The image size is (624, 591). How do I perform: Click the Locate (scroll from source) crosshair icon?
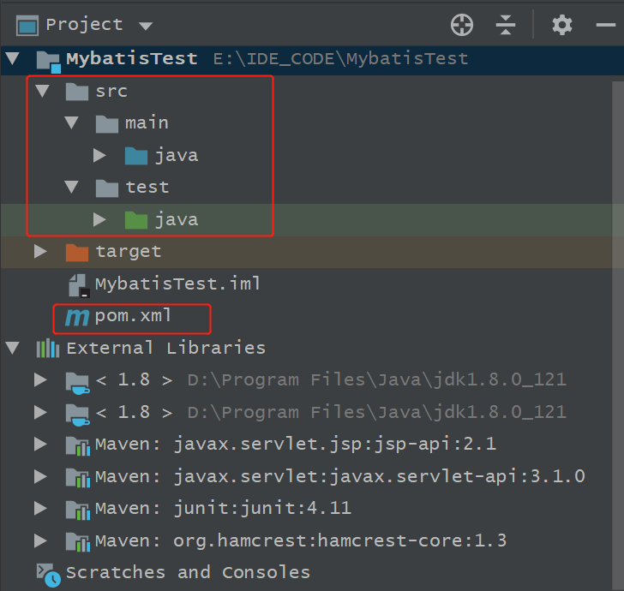tap(462, 25)
